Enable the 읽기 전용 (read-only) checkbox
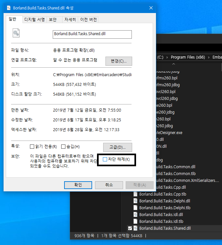The width and height of the screenshot is (222, 245). 32,146
